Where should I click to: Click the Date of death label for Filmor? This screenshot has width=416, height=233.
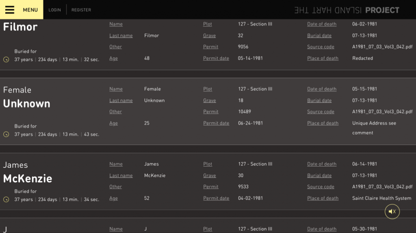click(x=322, y=24)
